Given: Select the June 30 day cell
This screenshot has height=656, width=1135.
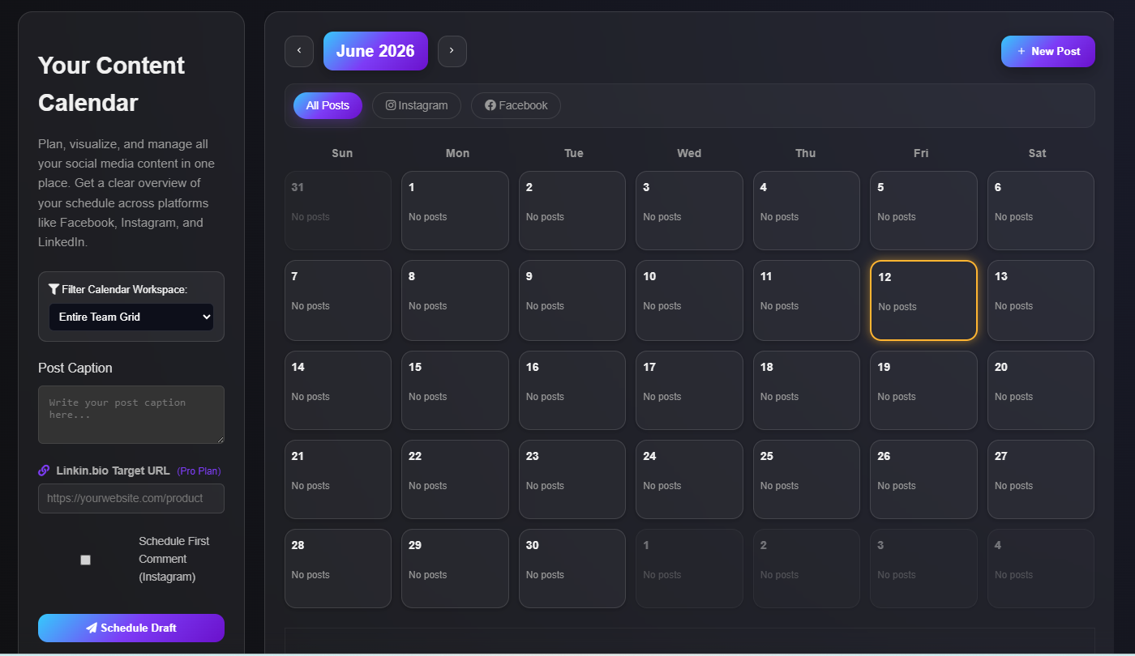Looking at the screenshot, I should (572, 569).
